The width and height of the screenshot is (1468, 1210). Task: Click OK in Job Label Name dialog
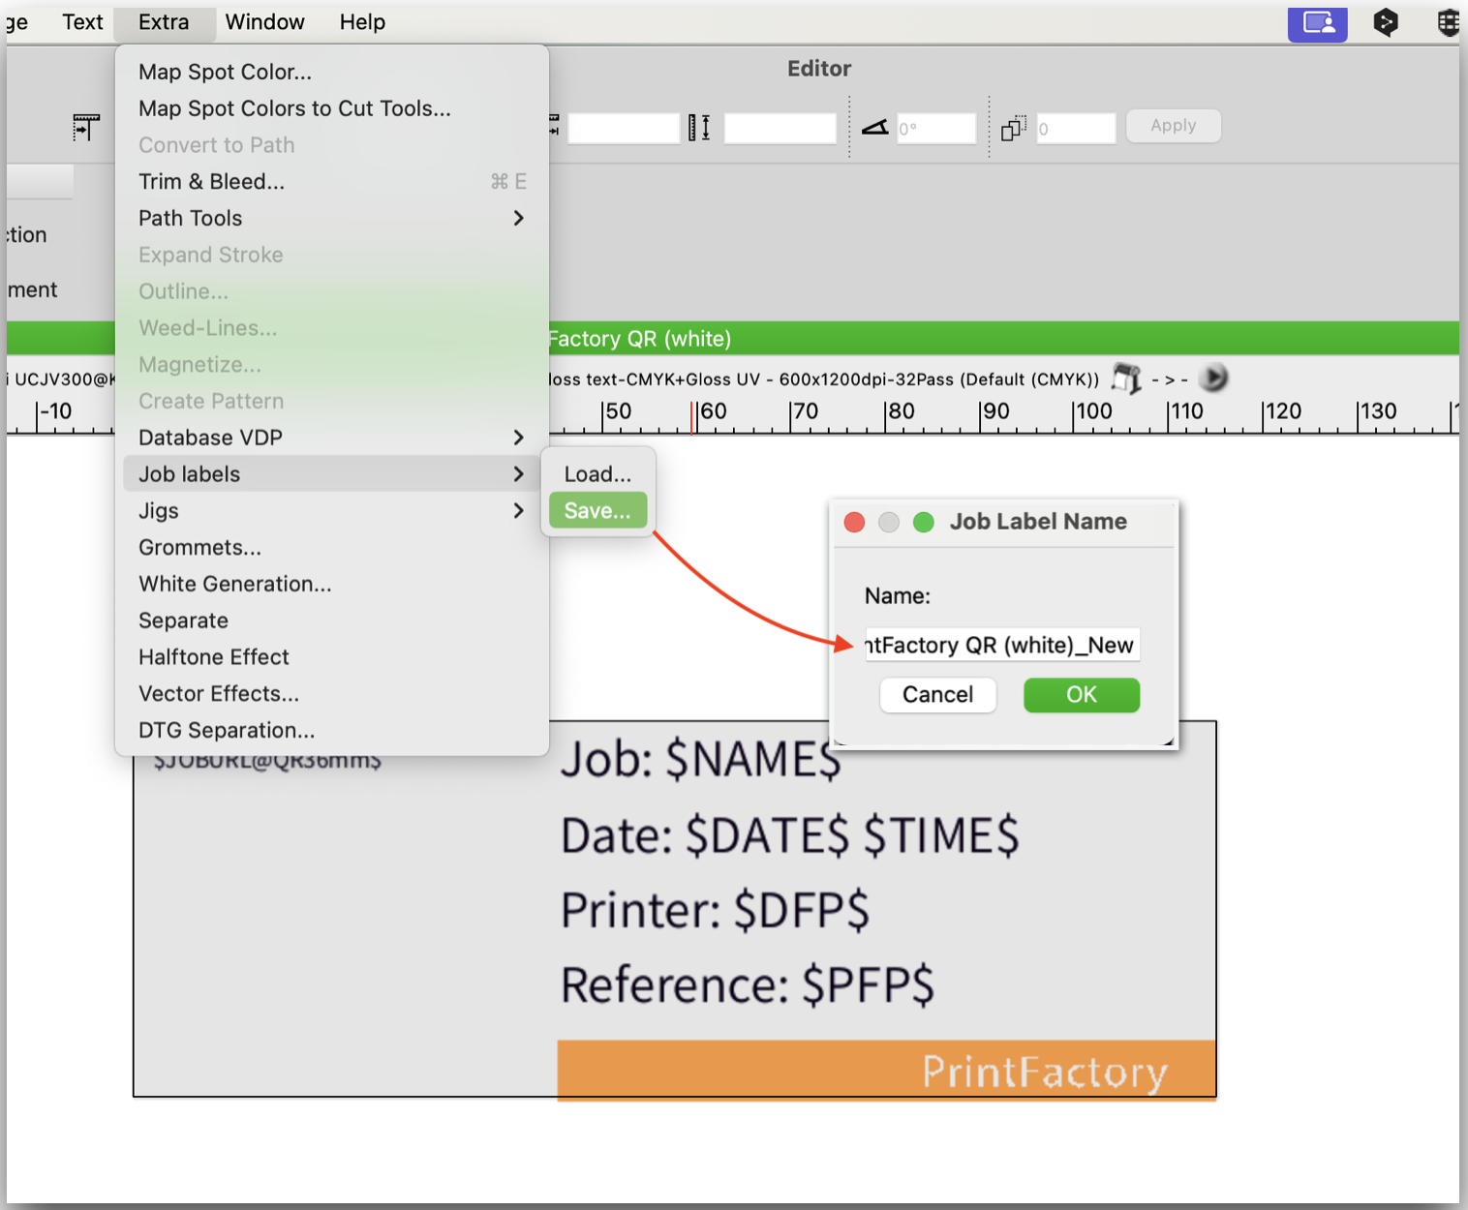point(1082,695)
